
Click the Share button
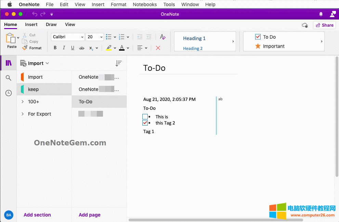pyautogui.click(x=324, y=25)
